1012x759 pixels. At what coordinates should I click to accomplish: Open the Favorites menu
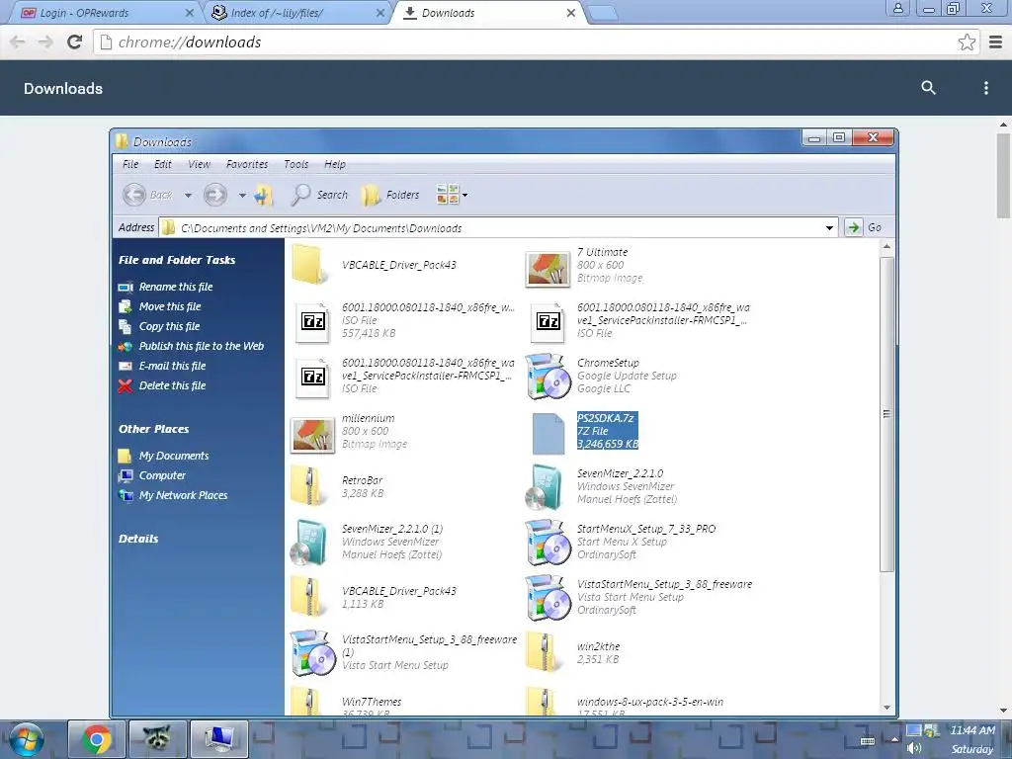[246, 164]
